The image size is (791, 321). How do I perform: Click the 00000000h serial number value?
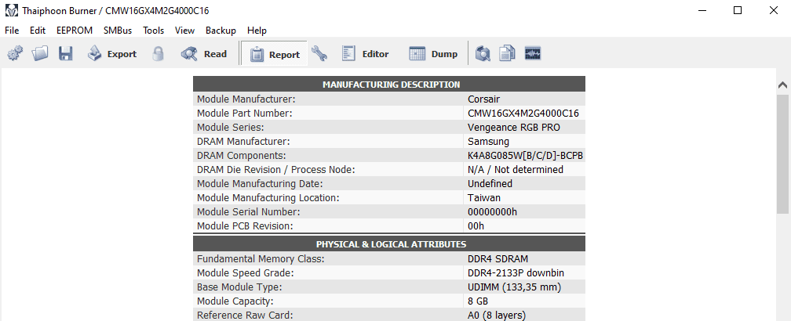point(492,212)
